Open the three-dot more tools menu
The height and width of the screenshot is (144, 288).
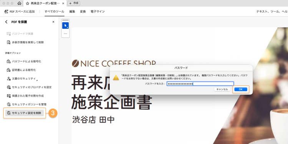(65, 34)
